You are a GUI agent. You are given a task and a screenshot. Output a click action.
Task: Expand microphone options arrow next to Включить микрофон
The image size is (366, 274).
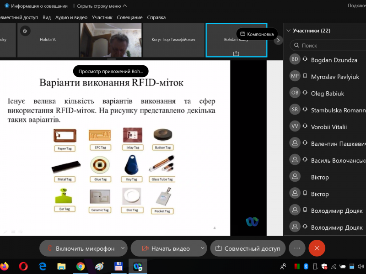pos(123,248)
